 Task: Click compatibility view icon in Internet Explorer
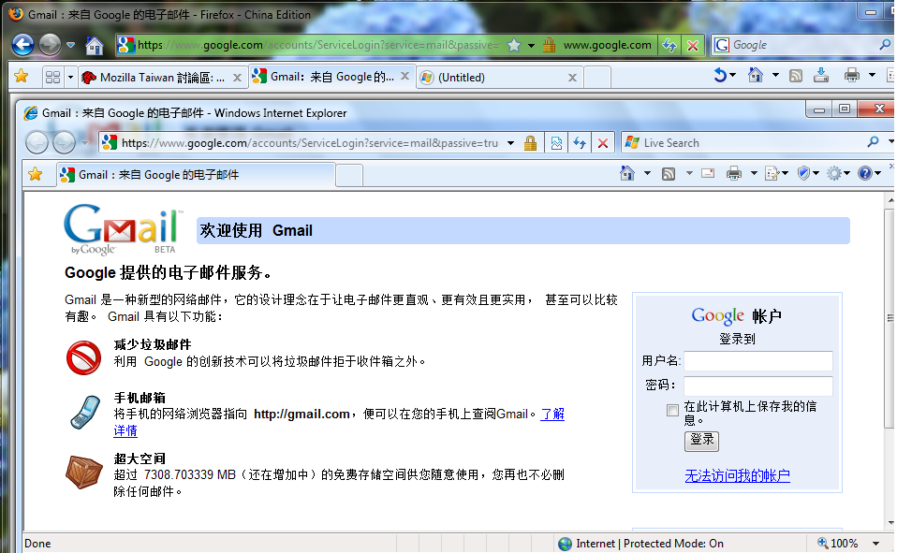pos(556,143)
